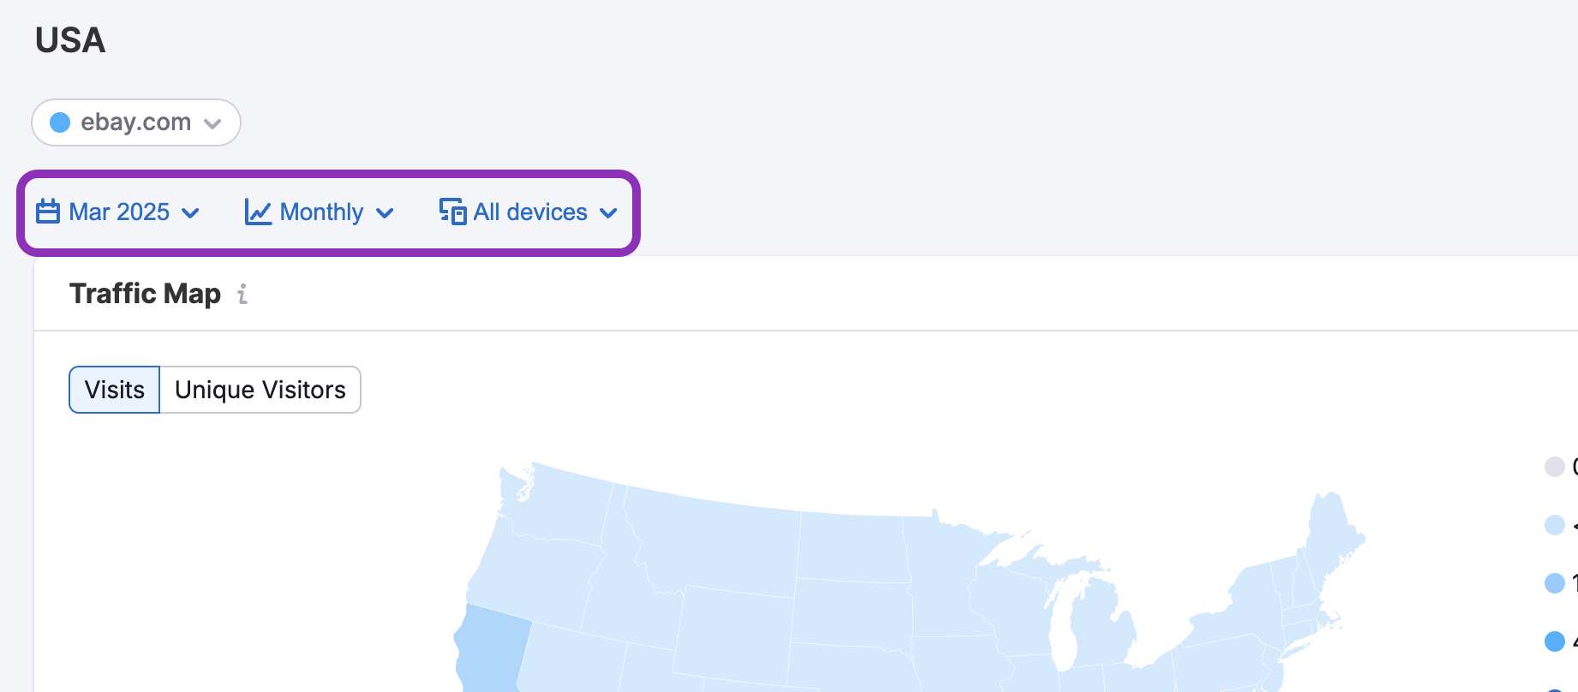Expand the Monthly granularity dropdown
This screenshot has width=1578, height=692.
320,212
